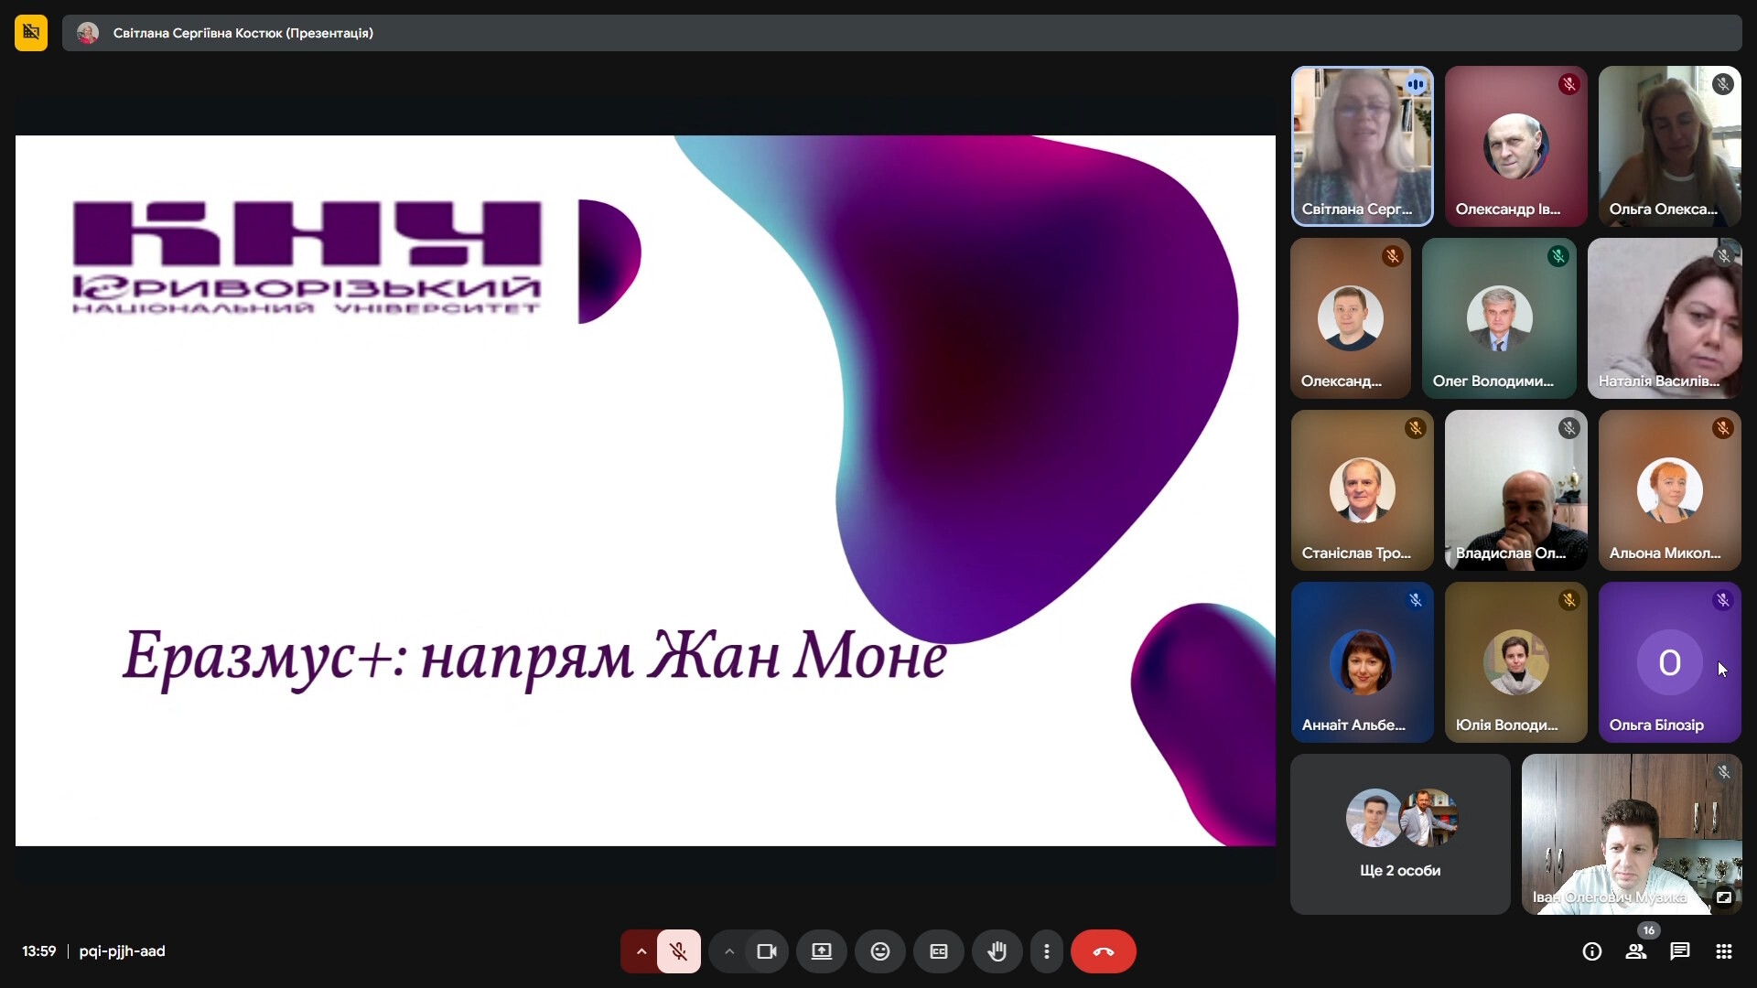Click muted mic icon on Наталія Василів... tile
The width and height of the screenshot is (1757, 988).
(x=1724, y=256)
